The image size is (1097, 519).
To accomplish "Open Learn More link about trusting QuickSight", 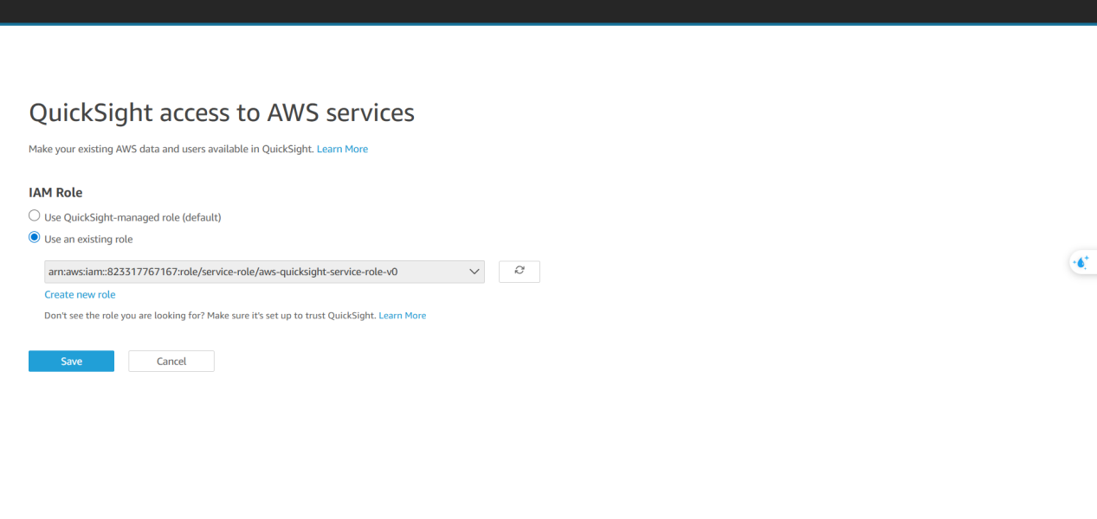I will point(403,316).
